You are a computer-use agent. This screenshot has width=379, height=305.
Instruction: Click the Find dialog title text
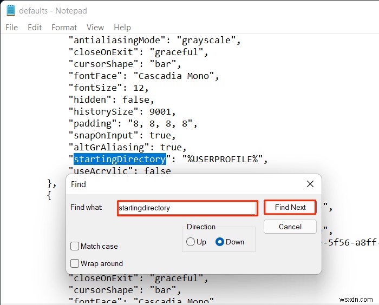click(79, 184)
